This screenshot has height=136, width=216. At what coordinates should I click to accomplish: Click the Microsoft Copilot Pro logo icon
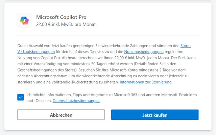[24, 21]
